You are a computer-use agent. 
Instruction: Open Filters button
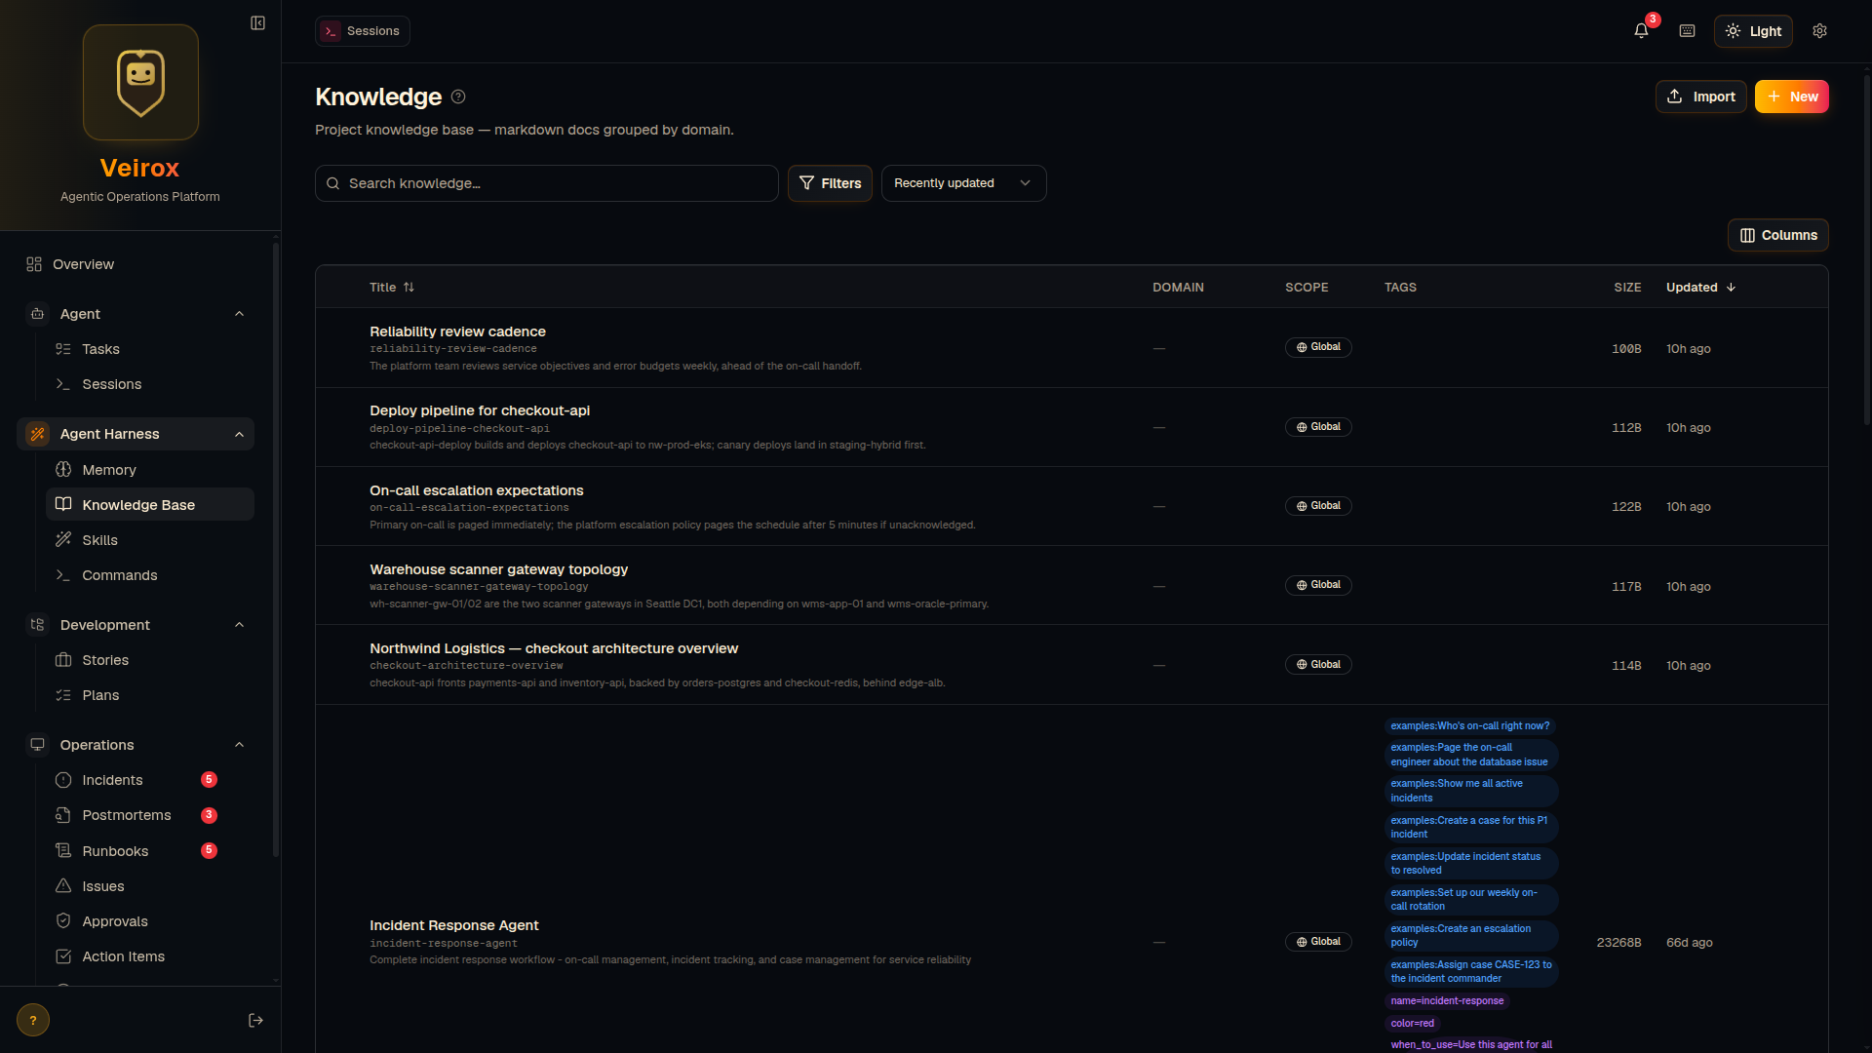[x=830, y=183]
